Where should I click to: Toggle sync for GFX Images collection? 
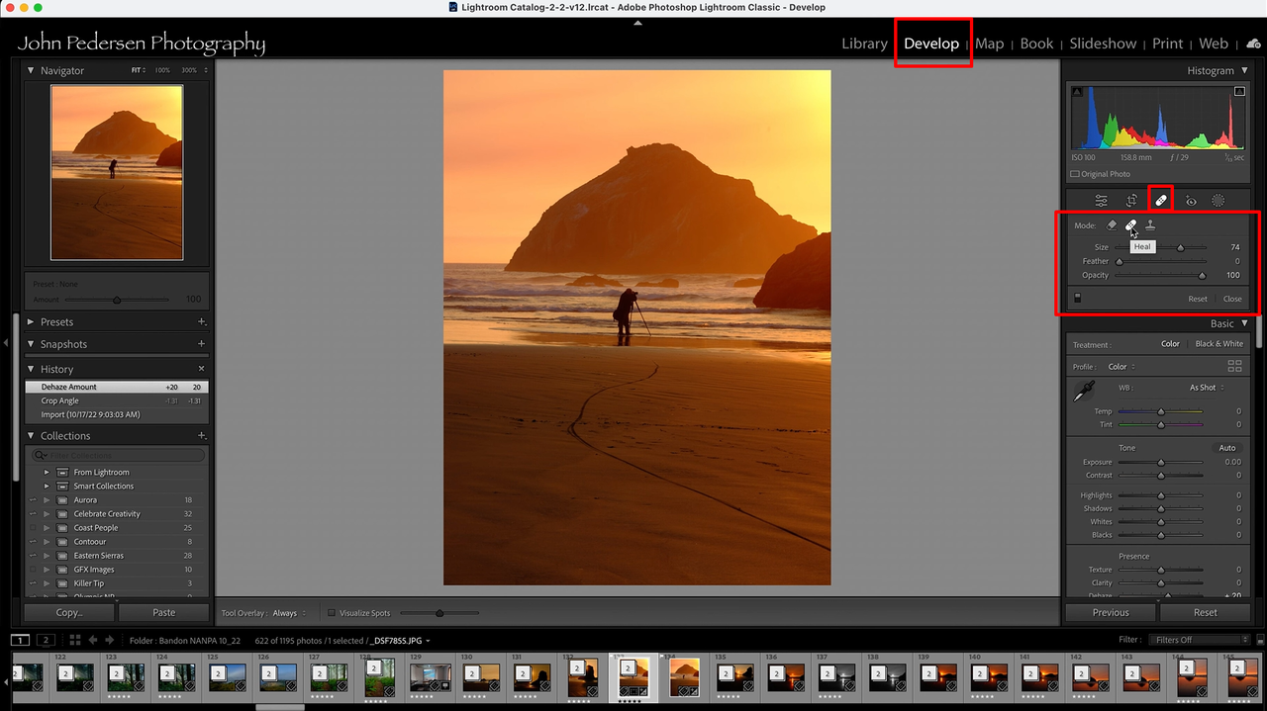coord(33,570)
